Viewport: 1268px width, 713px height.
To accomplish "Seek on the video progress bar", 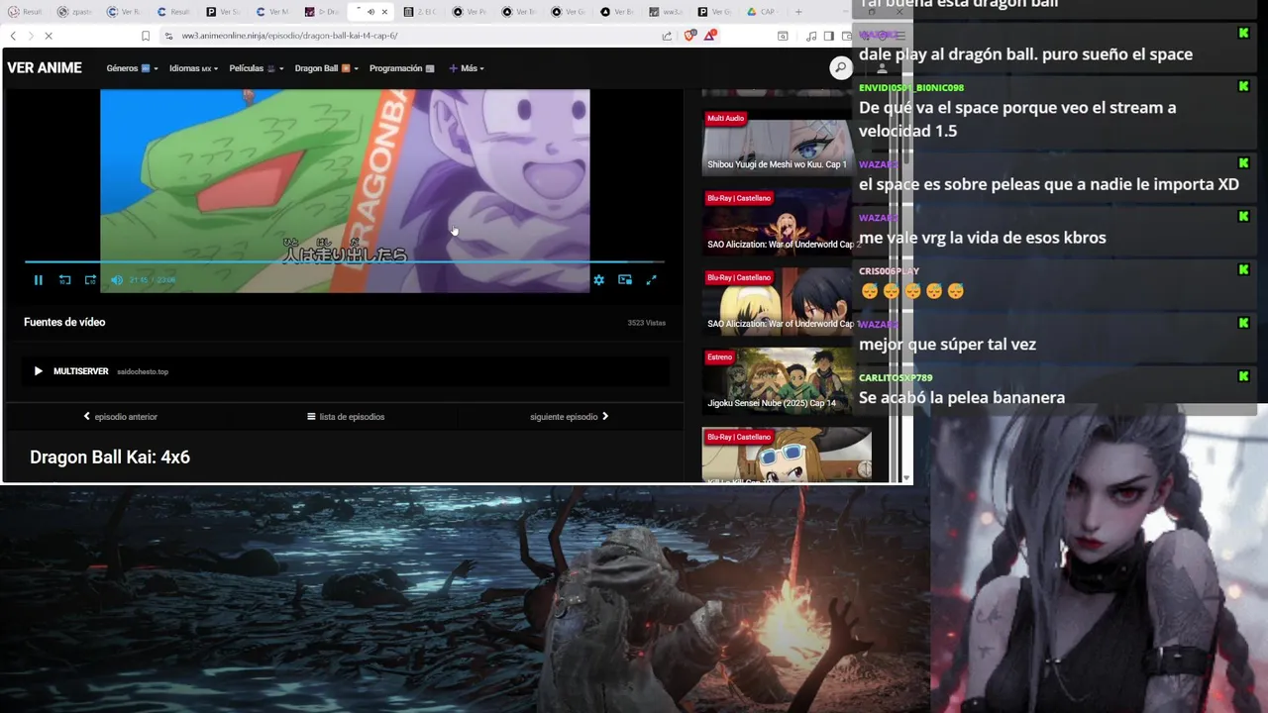I will [x=344, y=262].
